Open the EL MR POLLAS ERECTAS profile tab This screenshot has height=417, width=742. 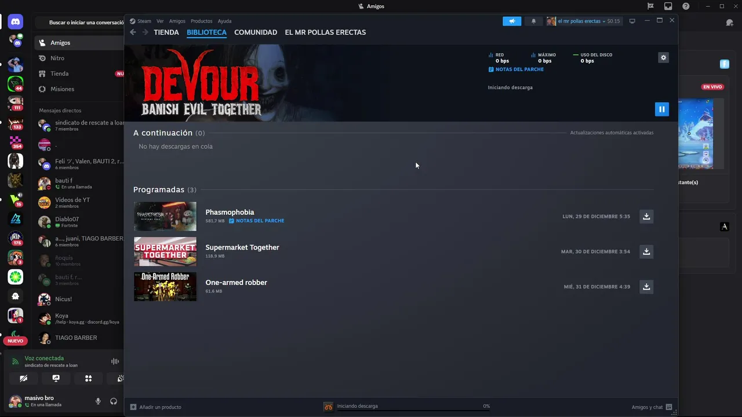click(x=325, y=32)
